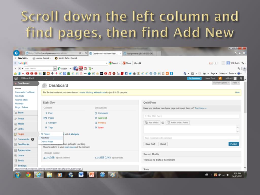Open Comments I've Made submenu item
The height and width of the screenshot is (195, 260).
[25, 92]
